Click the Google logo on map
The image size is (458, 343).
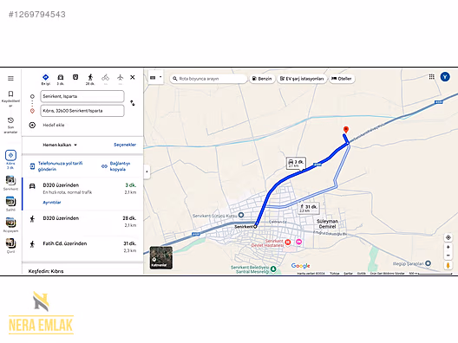click(x=300, y=266)
